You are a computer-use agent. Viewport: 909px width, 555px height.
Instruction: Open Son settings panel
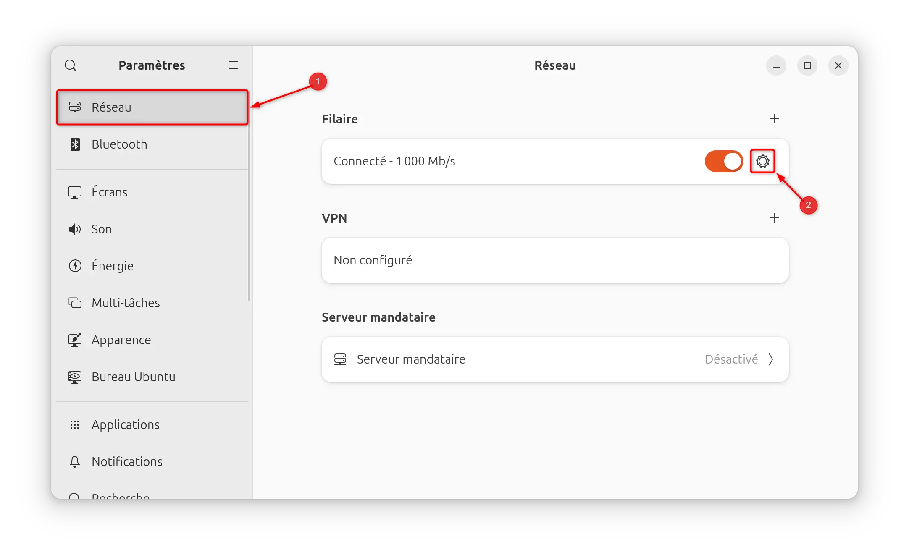pos(152,229)
